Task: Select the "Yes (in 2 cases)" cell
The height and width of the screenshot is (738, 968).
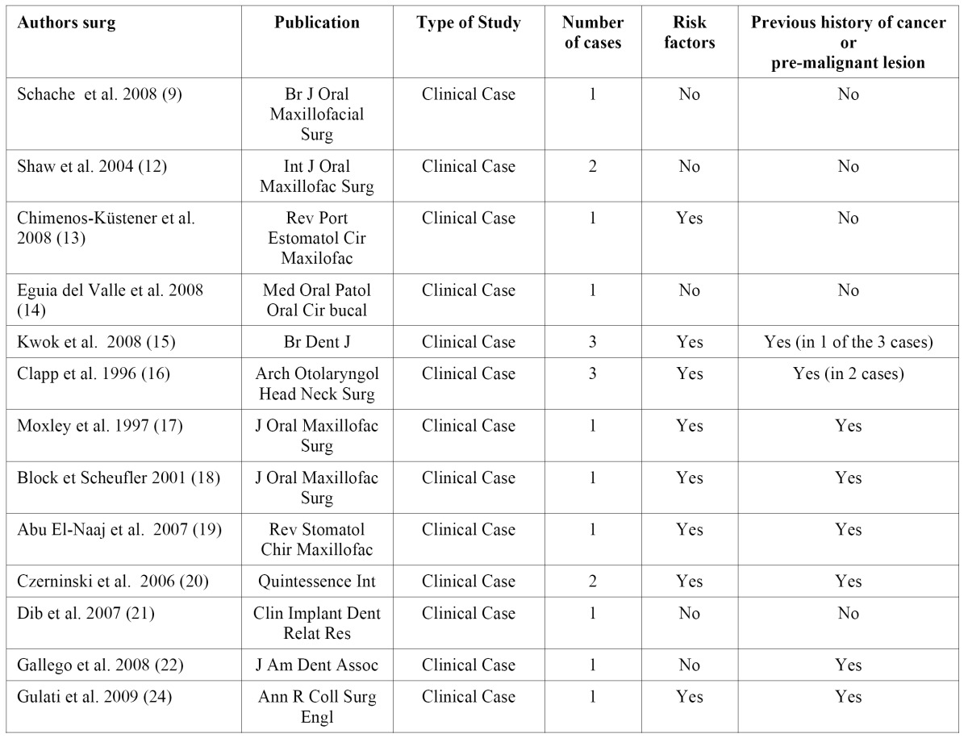Action: coord(848,373)
